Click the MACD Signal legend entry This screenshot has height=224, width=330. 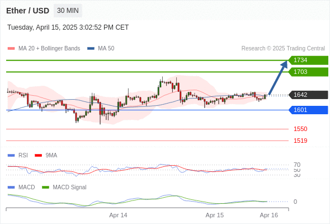pyautogui.click(x=64, y=187)
